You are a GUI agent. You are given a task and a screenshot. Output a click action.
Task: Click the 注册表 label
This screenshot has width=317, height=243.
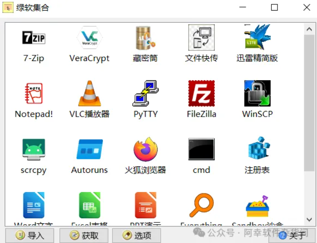tap(257, 170)
